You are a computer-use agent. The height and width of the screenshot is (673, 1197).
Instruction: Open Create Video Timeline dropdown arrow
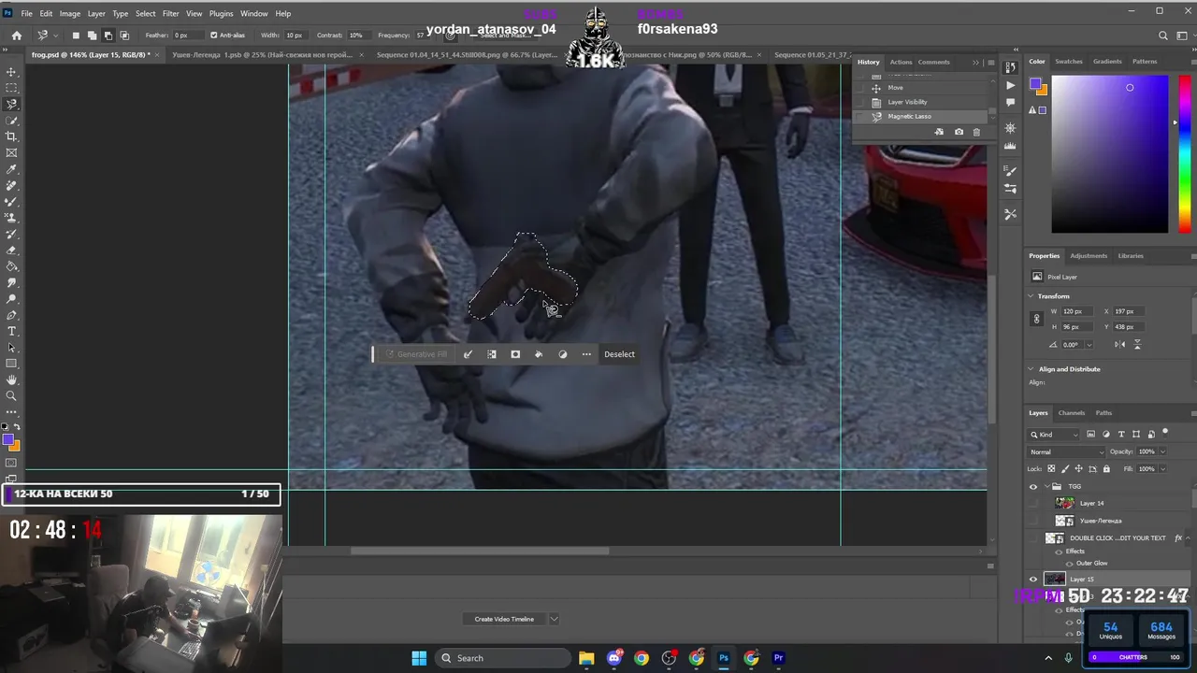[554, 619]
